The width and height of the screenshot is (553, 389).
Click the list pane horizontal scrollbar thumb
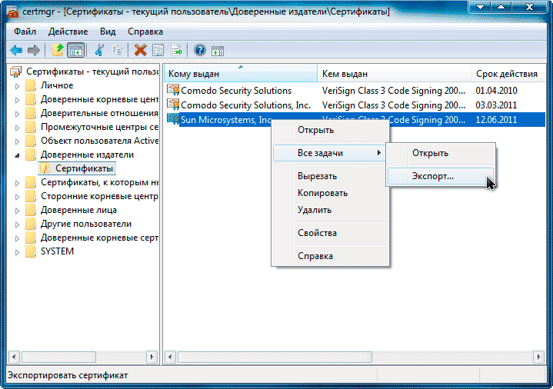275,357
